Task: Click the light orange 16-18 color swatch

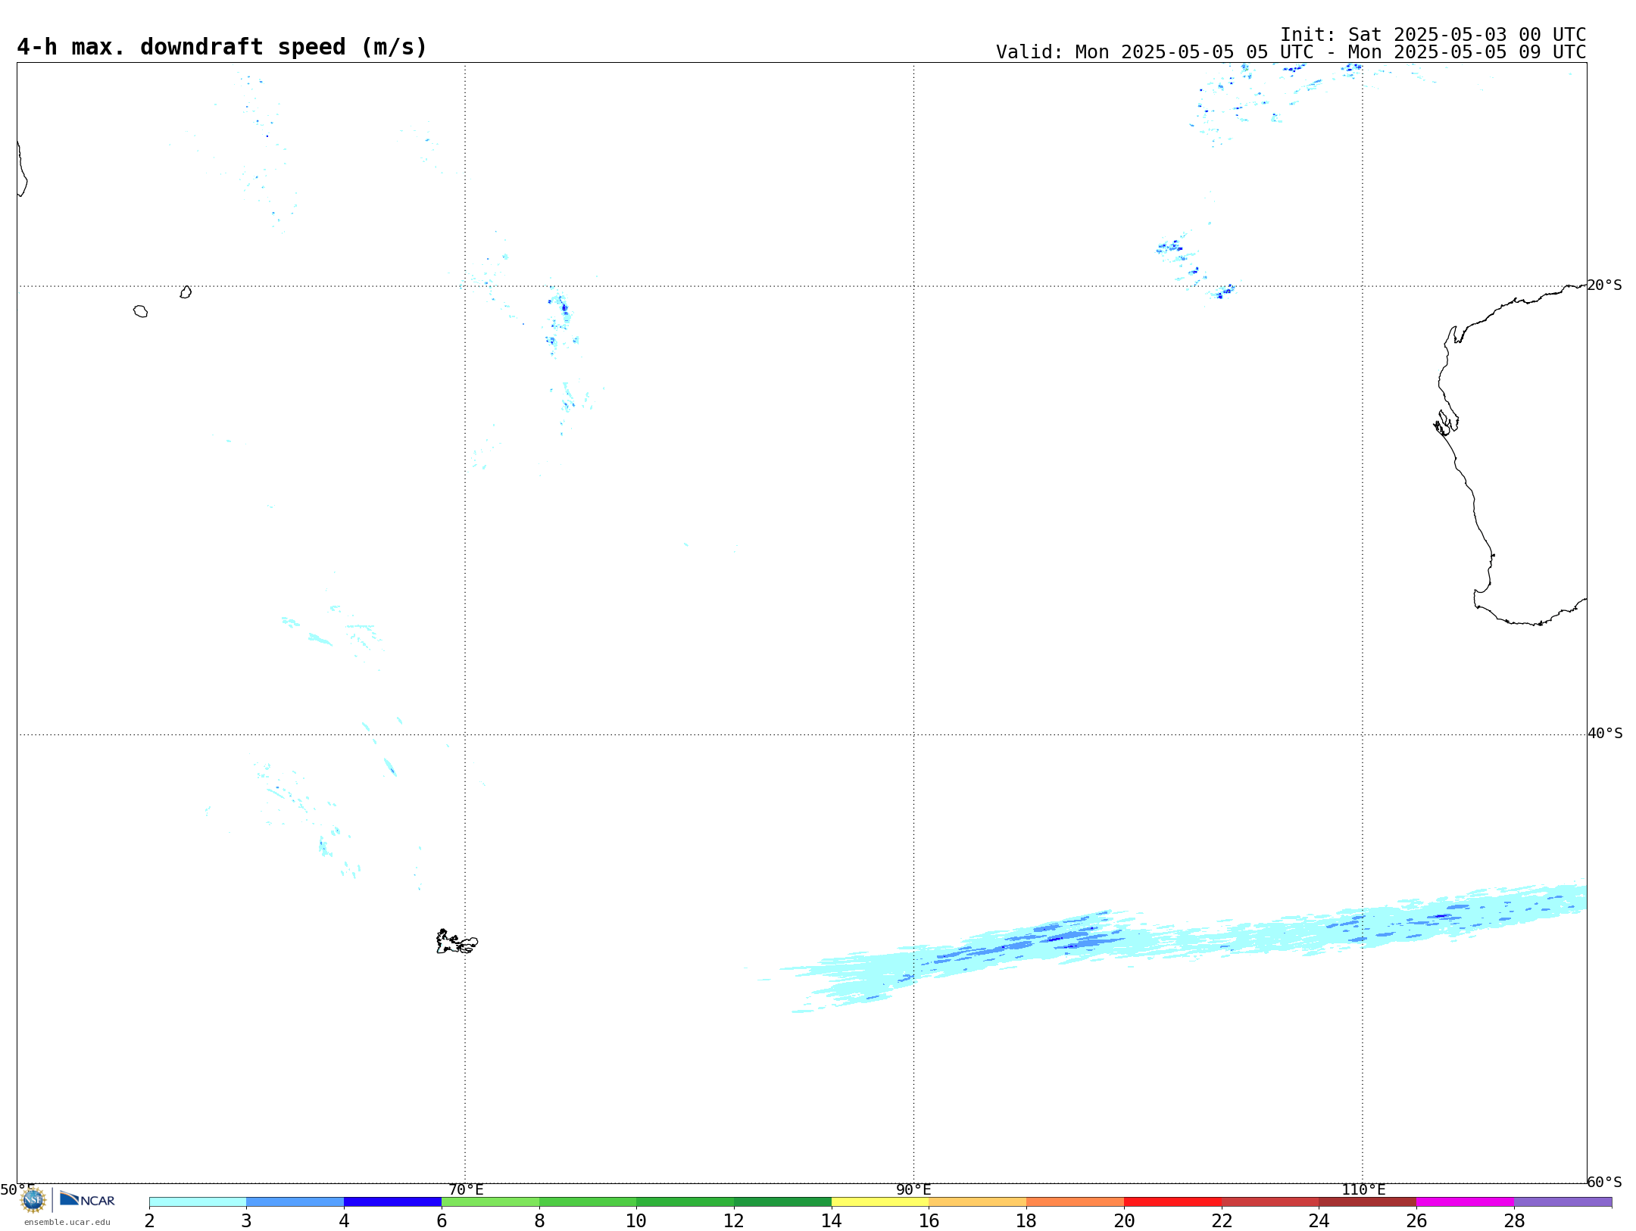Action: (978, 1201)
